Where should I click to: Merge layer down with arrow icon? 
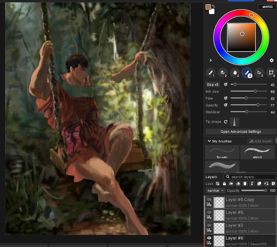coord(252,184)
